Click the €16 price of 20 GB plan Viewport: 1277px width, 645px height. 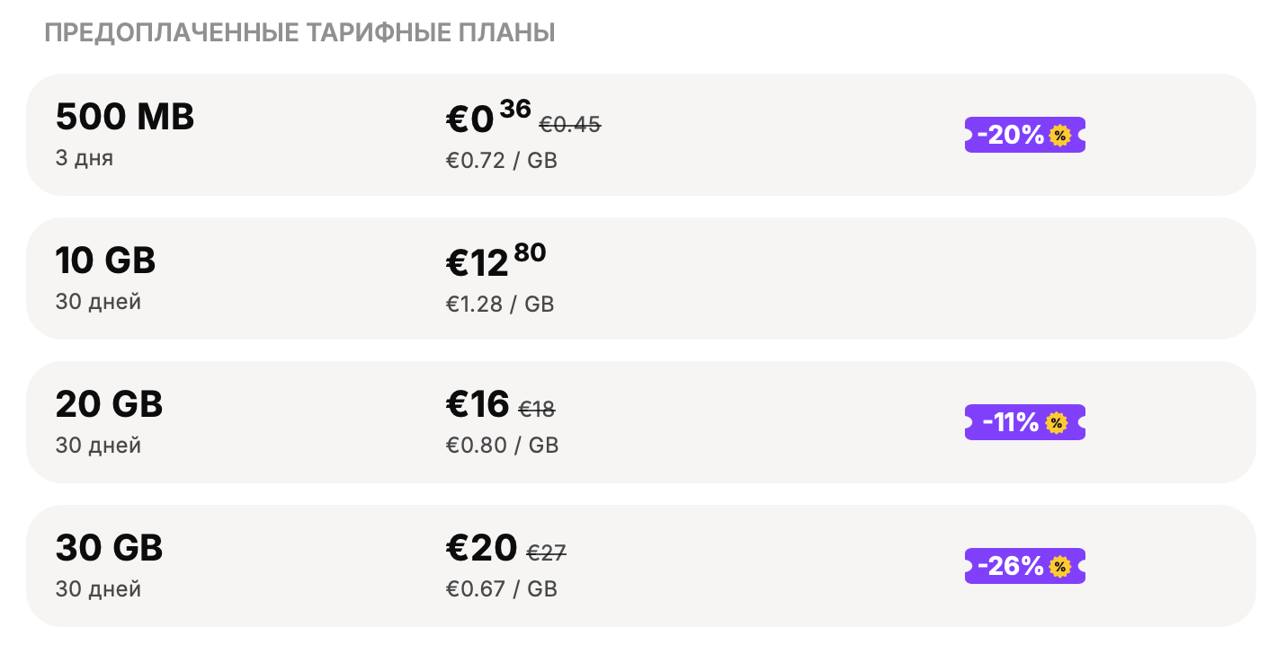[478, 405]
